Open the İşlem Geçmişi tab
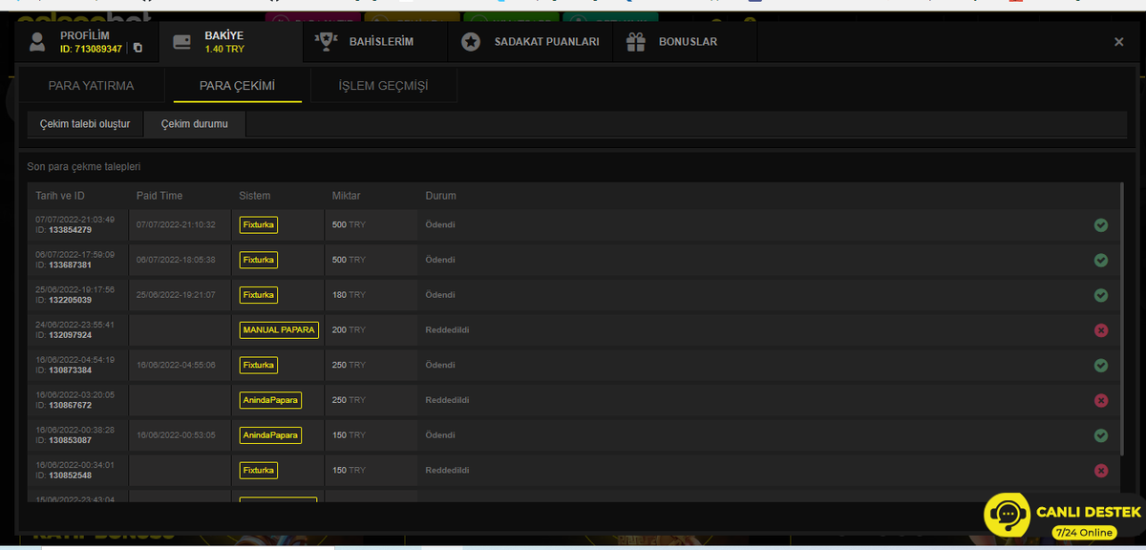 click(x=383, y=86)
